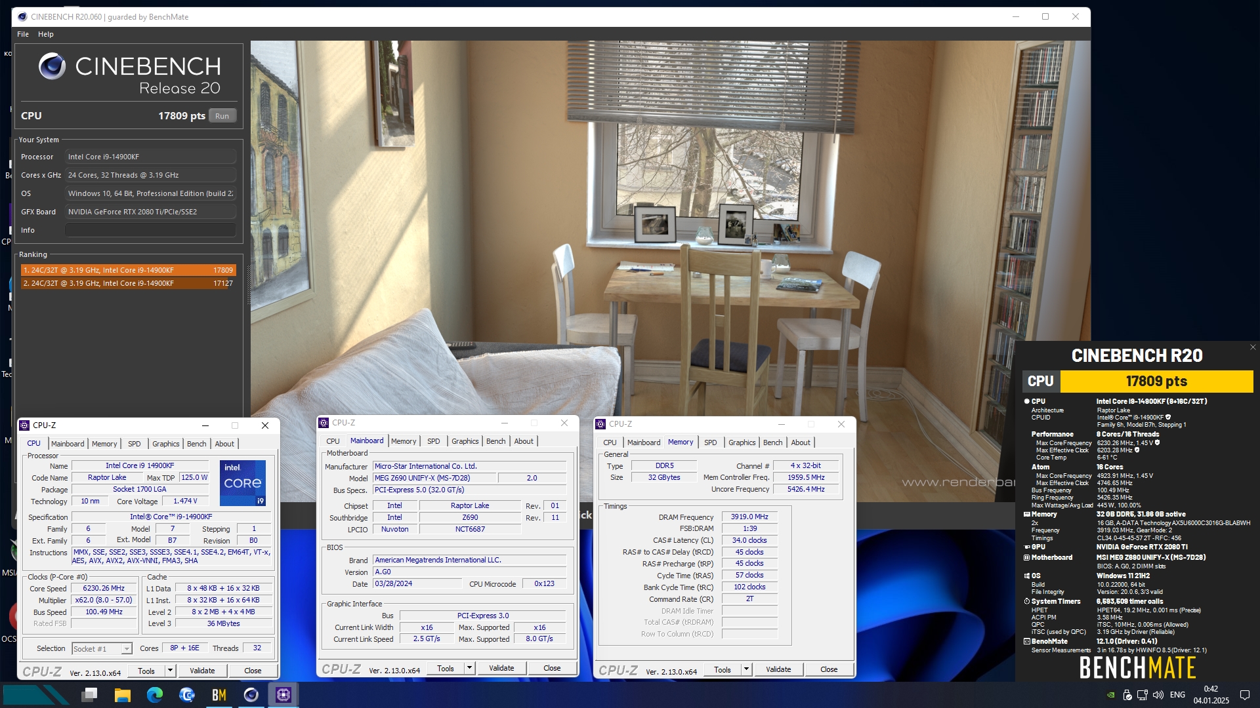This screenshot has height=708, width=1260.
Task: Click shield icon after 6230.26 MHz, 1.45 V
Action: (1157, 442)
